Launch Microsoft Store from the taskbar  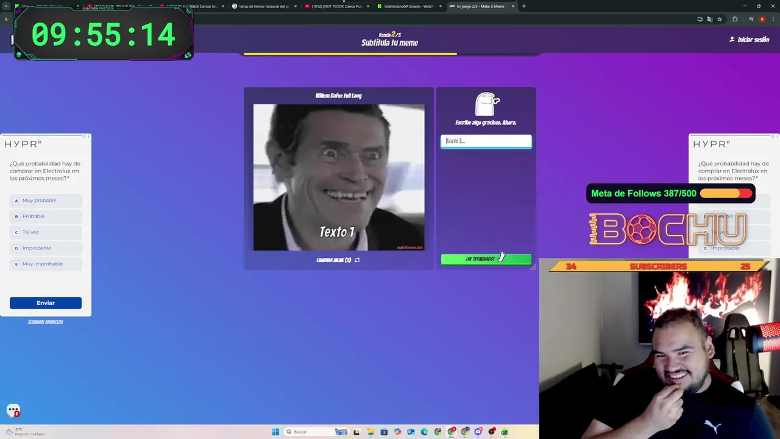(x=384, y=432)
